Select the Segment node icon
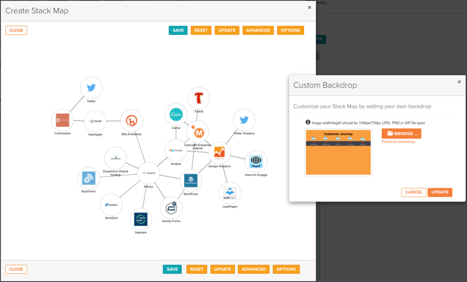This screenshot has height=282, width=467. (x=141, y=219)
